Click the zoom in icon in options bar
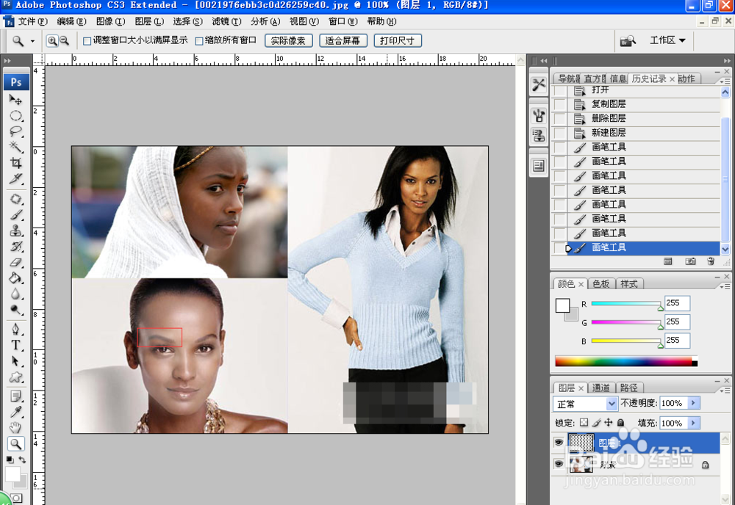The width and height of the screenshot is (735, 505). pos(52,40)
